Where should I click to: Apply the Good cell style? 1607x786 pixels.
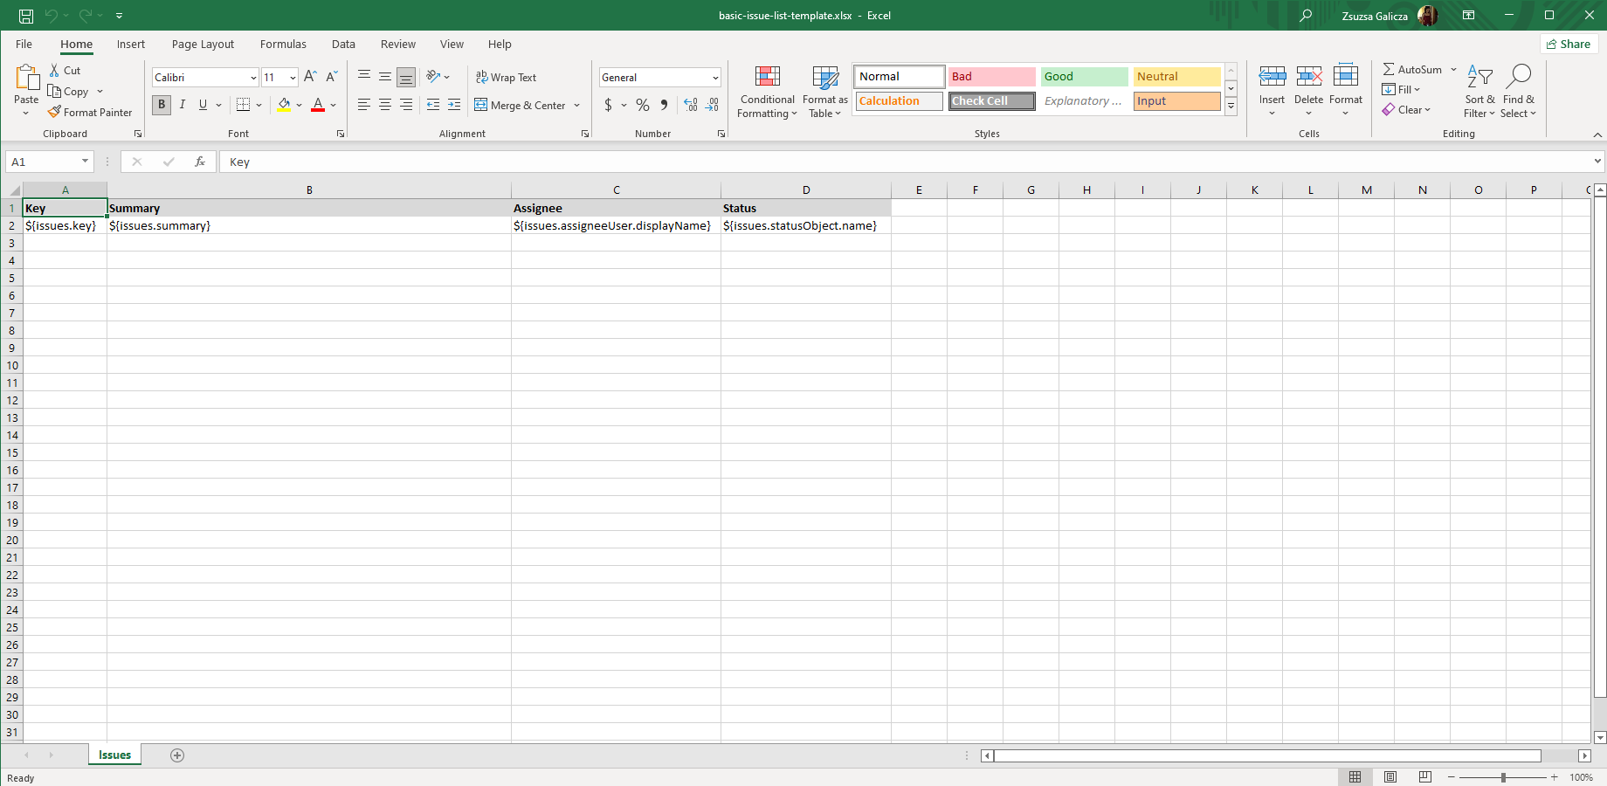[x=1084, y=77]
